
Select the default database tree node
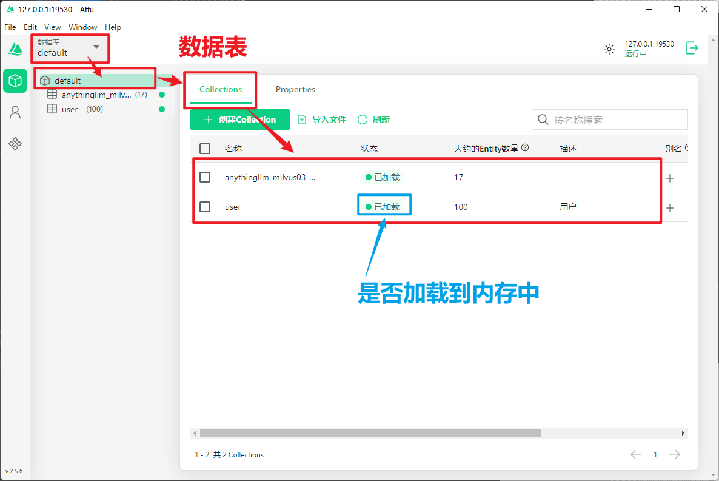(x=68, y=81)
